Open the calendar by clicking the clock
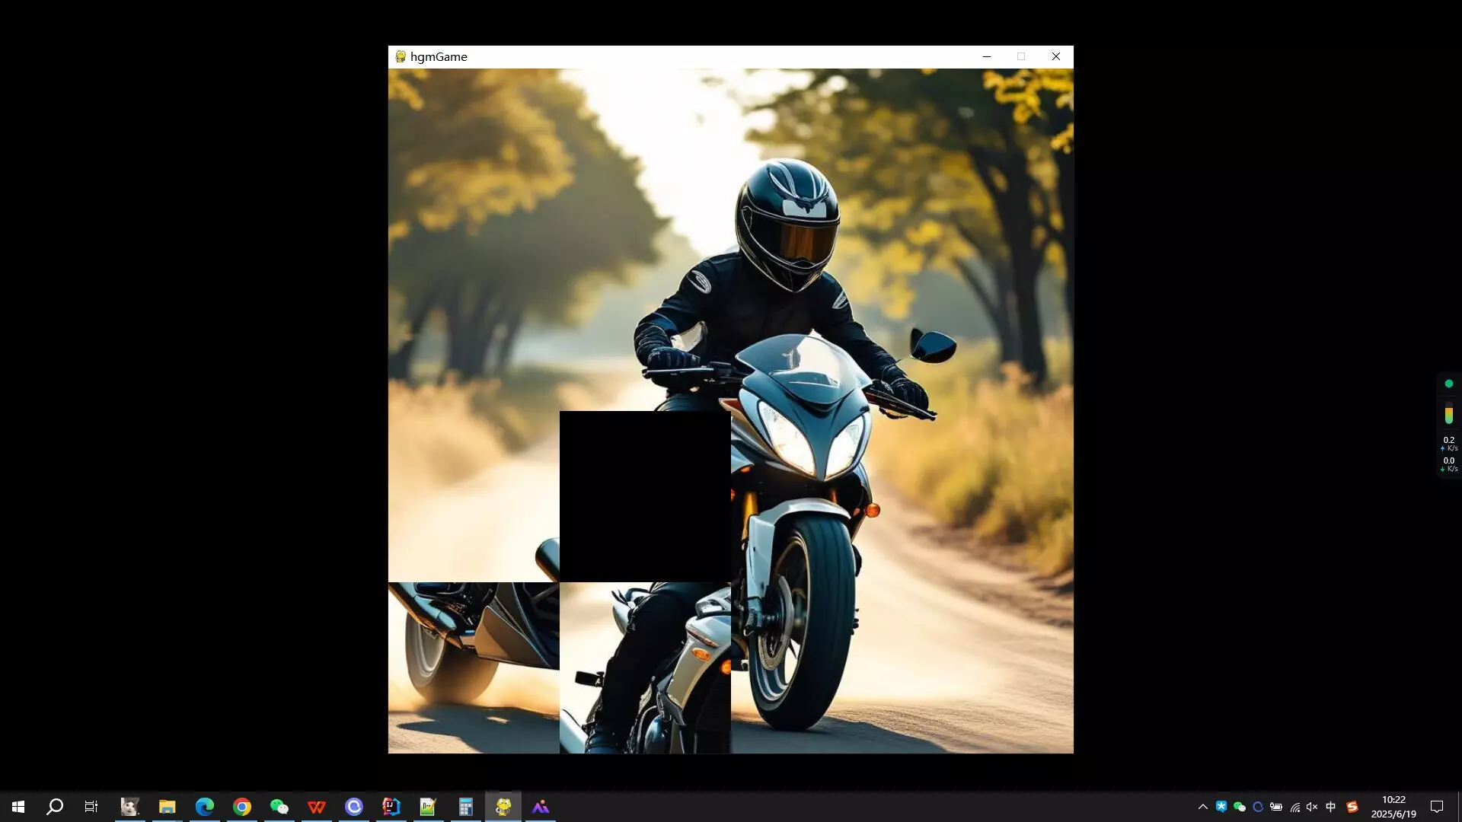 1393,806
